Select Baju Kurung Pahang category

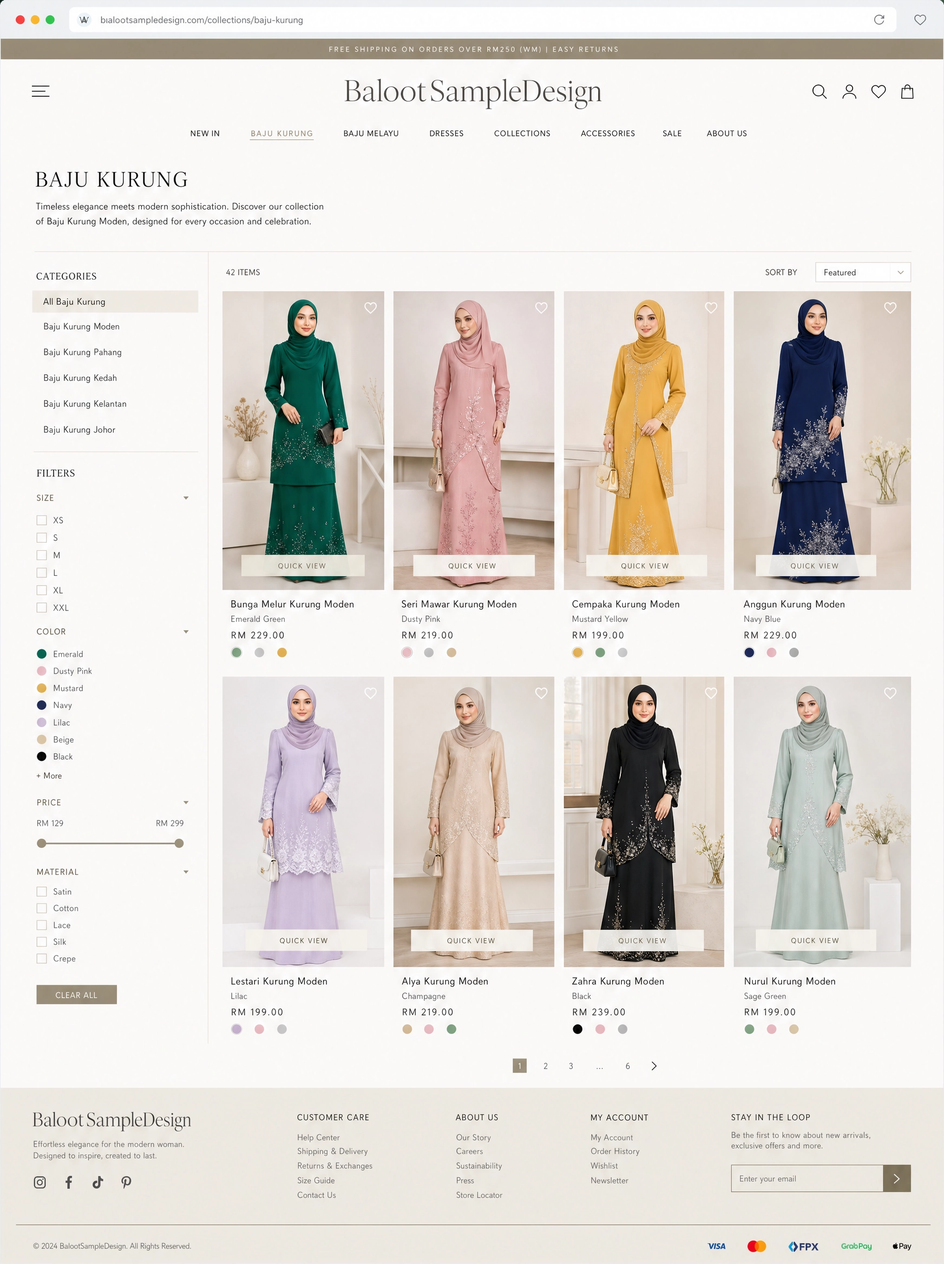(x=82, y=352)
